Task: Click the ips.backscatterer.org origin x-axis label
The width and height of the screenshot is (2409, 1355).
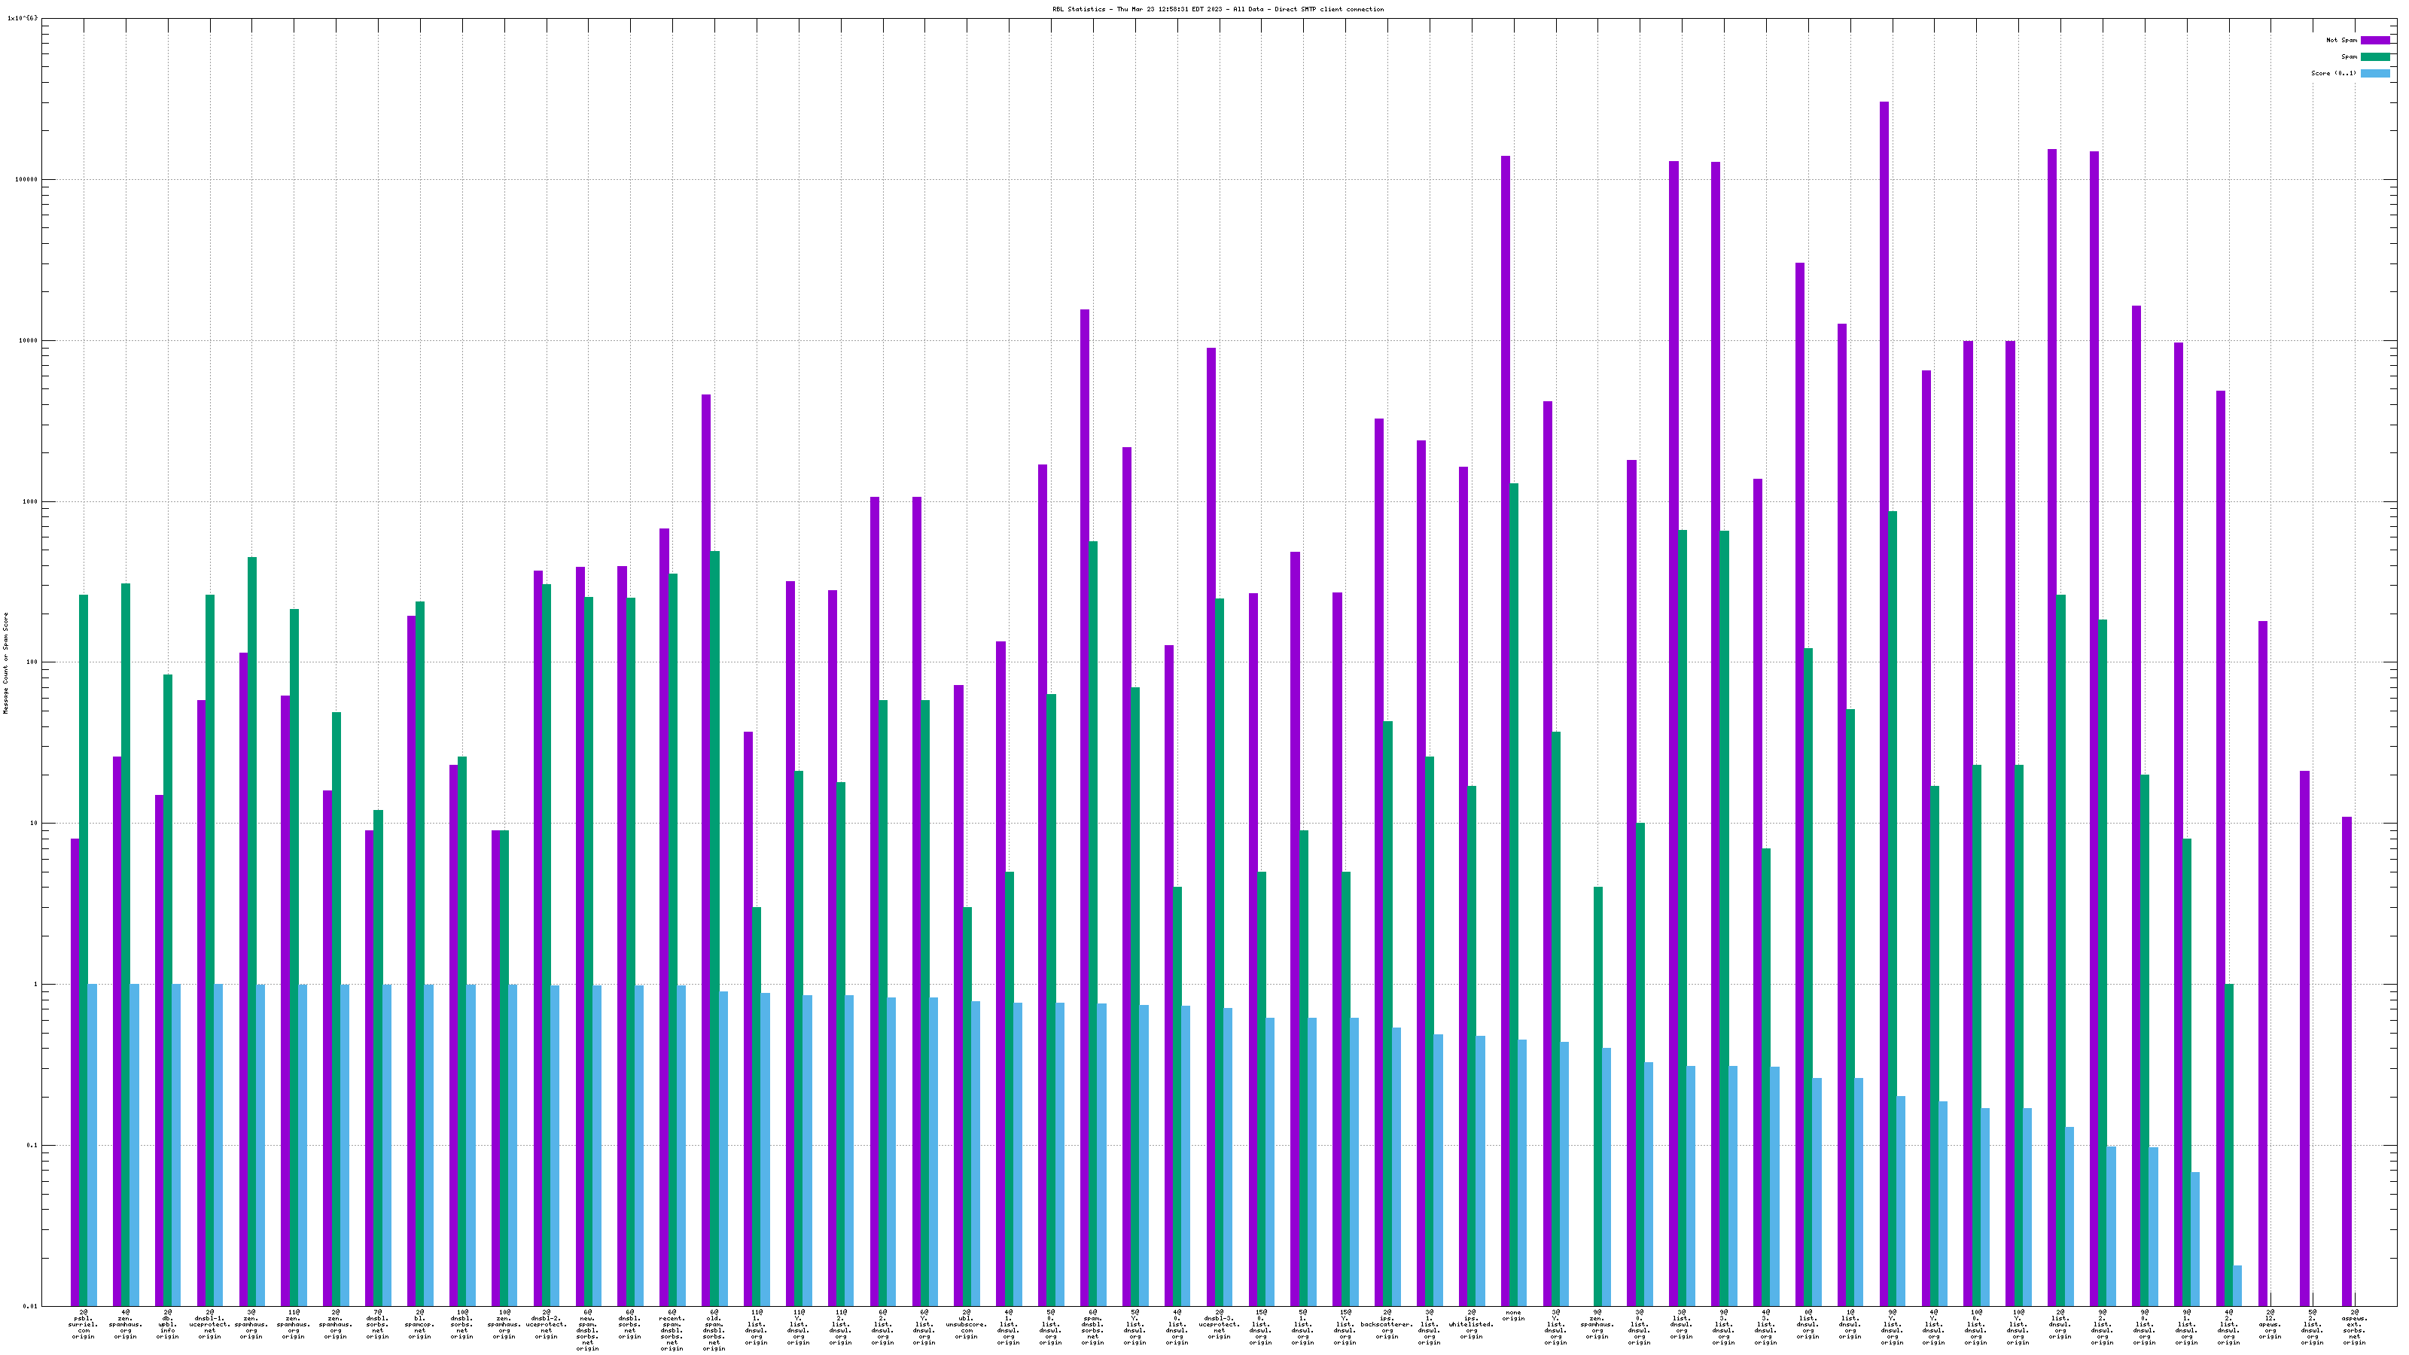Action: pos(1387,1324)
